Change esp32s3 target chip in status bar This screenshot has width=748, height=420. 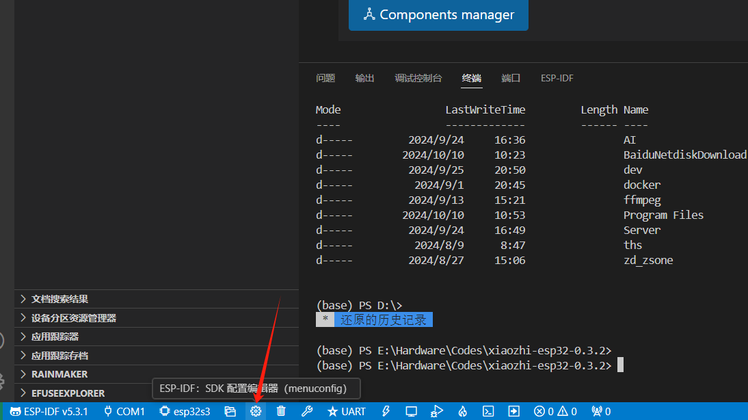tap(185, 411)
